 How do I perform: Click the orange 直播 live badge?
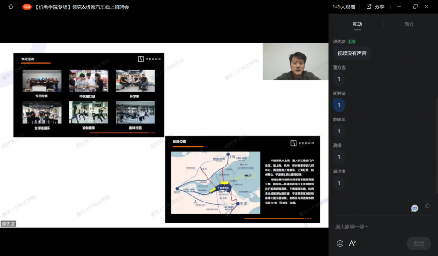[x=27, y=7]
